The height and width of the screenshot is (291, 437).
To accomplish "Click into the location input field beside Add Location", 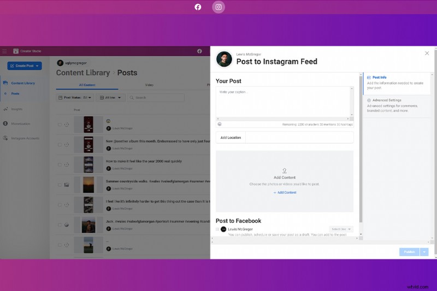I will (299, 138).
